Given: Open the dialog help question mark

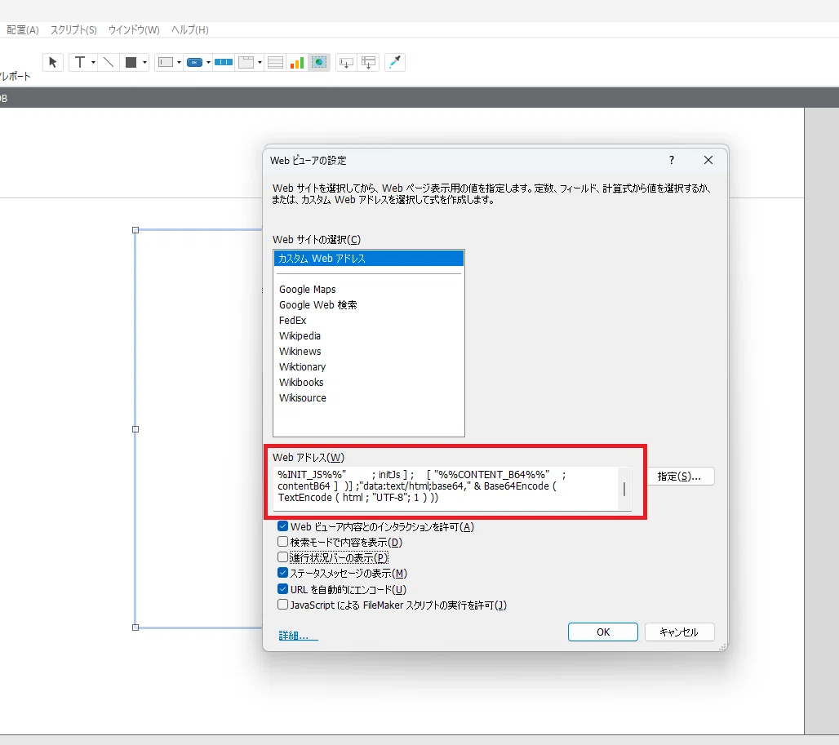Looking at the screenshot, I should pyautogui.click(x=672, y=160).
